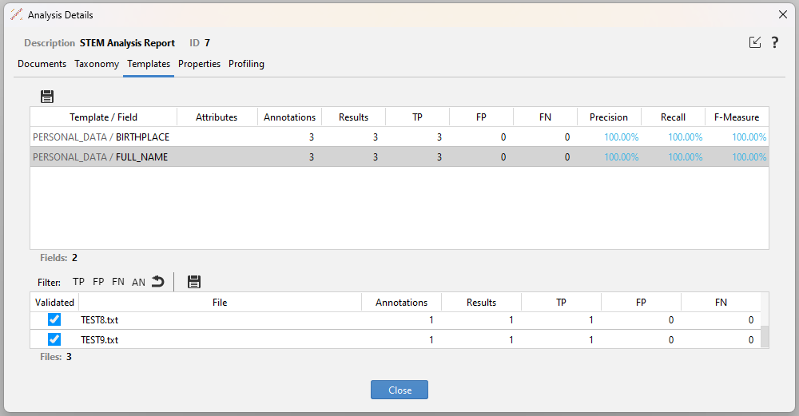Sort by the Precision column header
The width and height of the screenshot is (799, 416).
(609, 117)
